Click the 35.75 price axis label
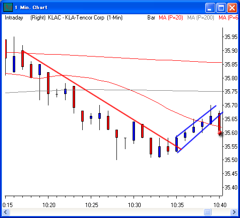Viewport: 240px width, 218px height. (231, 92)
